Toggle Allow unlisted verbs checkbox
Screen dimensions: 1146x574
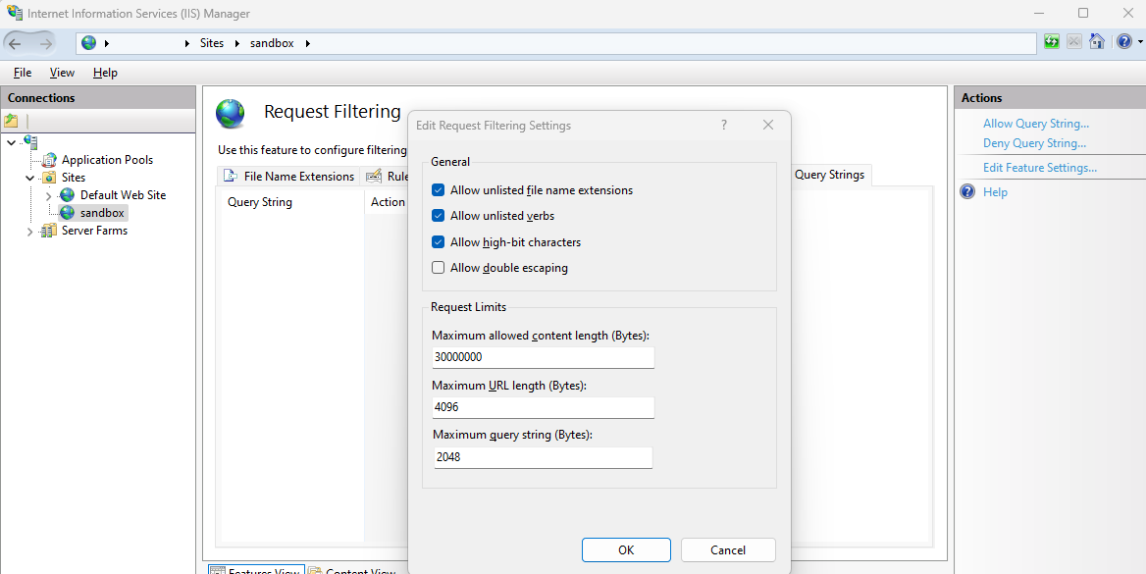click(439, 216)
